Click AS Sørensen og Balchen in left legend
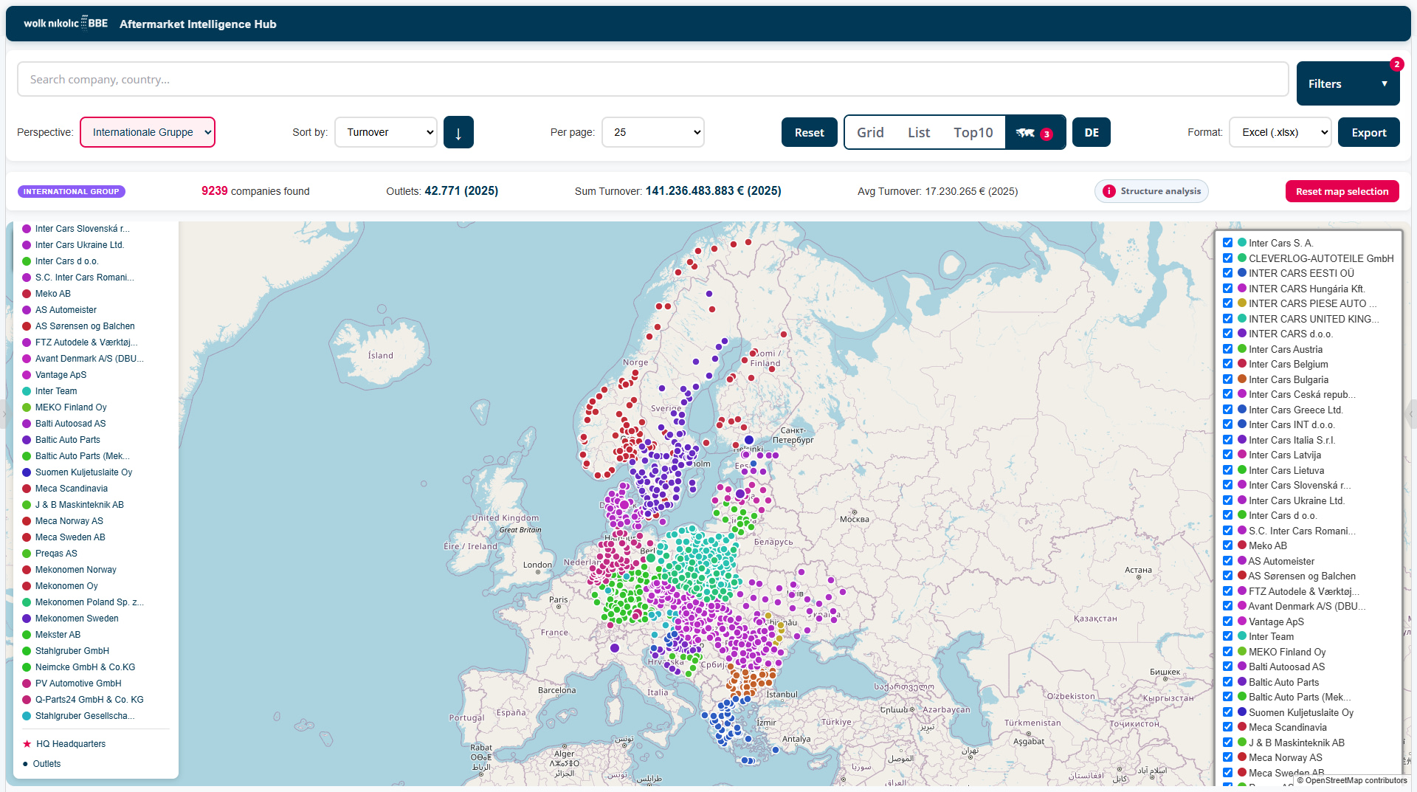This screenshot has width=1417, height=792. point(85,326)
